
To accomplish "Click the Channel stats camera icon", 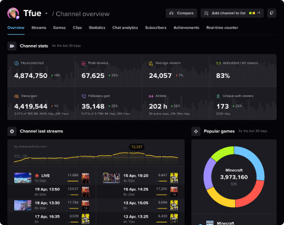I will (x=12, y=46).
